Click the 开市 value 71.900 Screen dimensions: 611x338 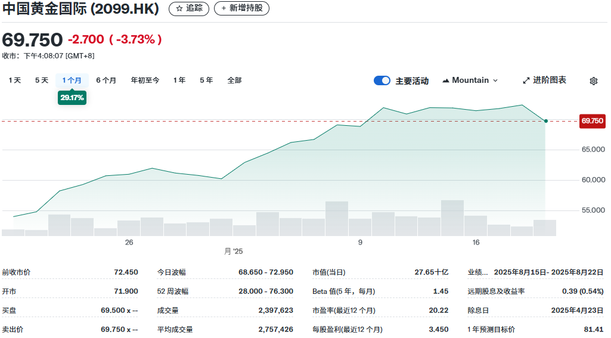(x=126, y=292)
